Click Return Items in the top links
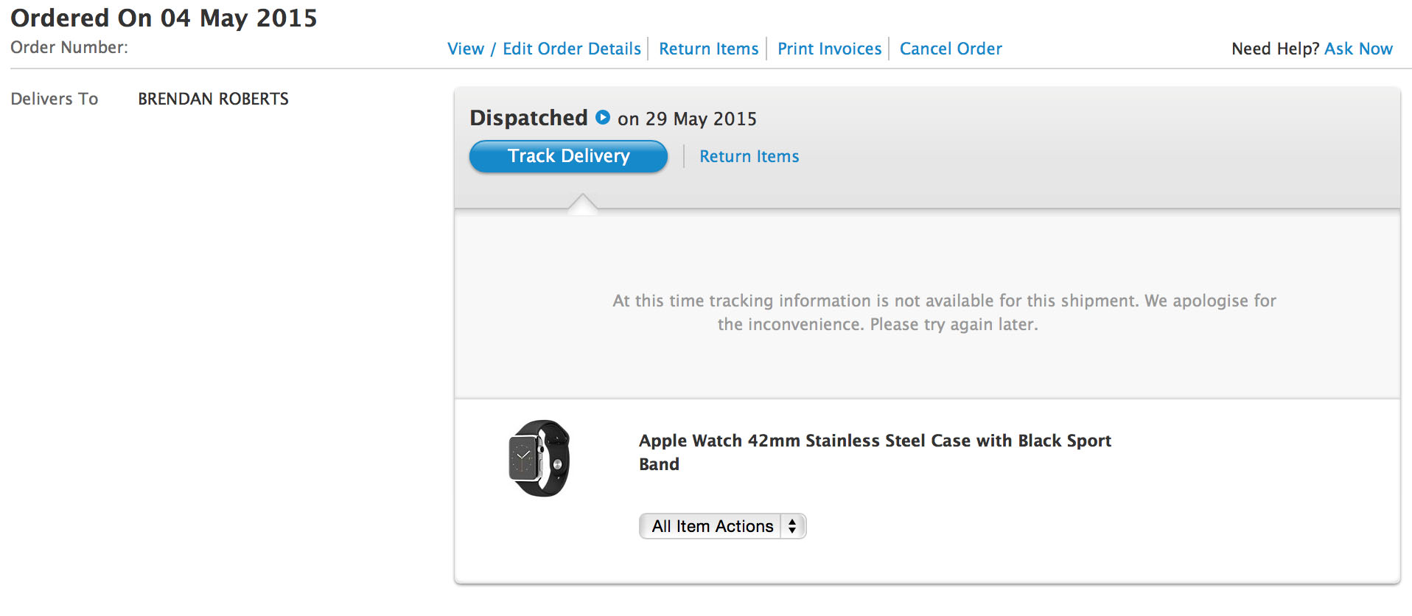 [x=708, y=49]
